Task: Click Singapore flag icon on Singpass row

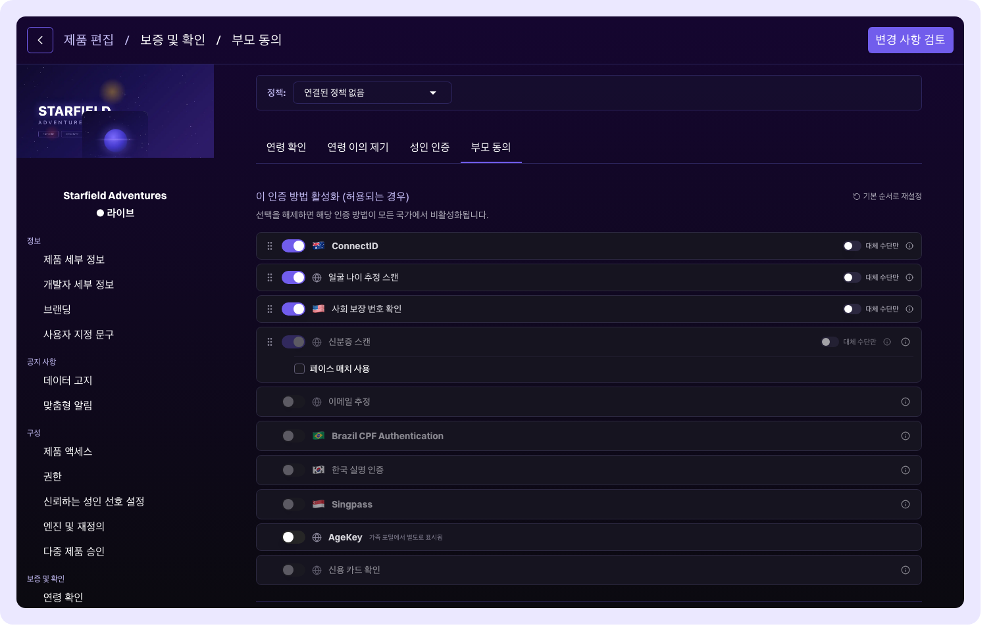Action: click(319, 504)
